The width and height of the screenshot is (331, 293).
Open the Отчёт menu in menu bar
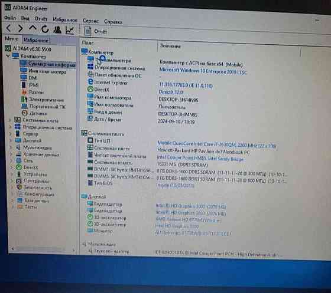click(41, 19)
